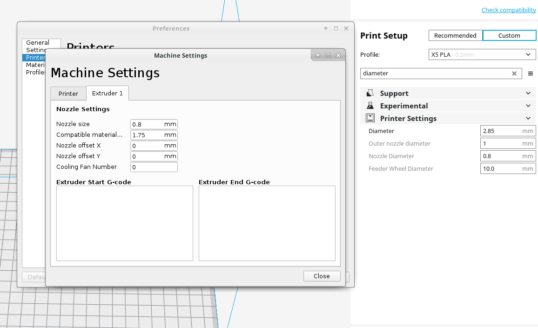Select General in Preferences list
The height and width of the screenshot is (328, 538).
(38, 42)
